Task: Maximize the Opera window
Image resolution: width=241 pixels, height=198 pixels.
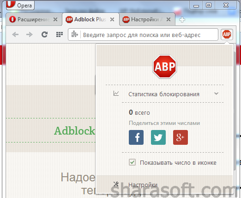Action: pos(209,6)
